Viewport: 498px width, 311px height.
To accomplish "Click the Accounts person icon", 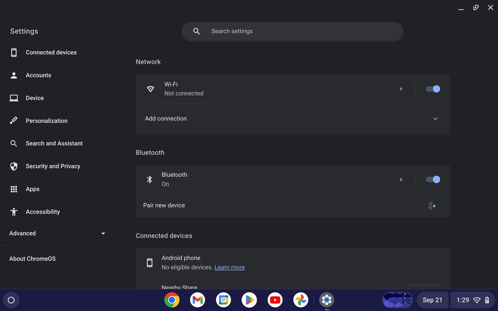I will [x=14, y=75].
